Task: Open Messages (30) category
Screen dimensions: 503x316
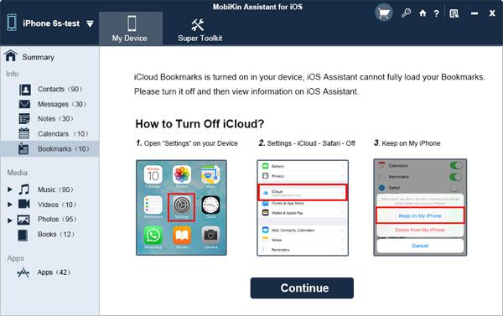Action: coord(61,104)
